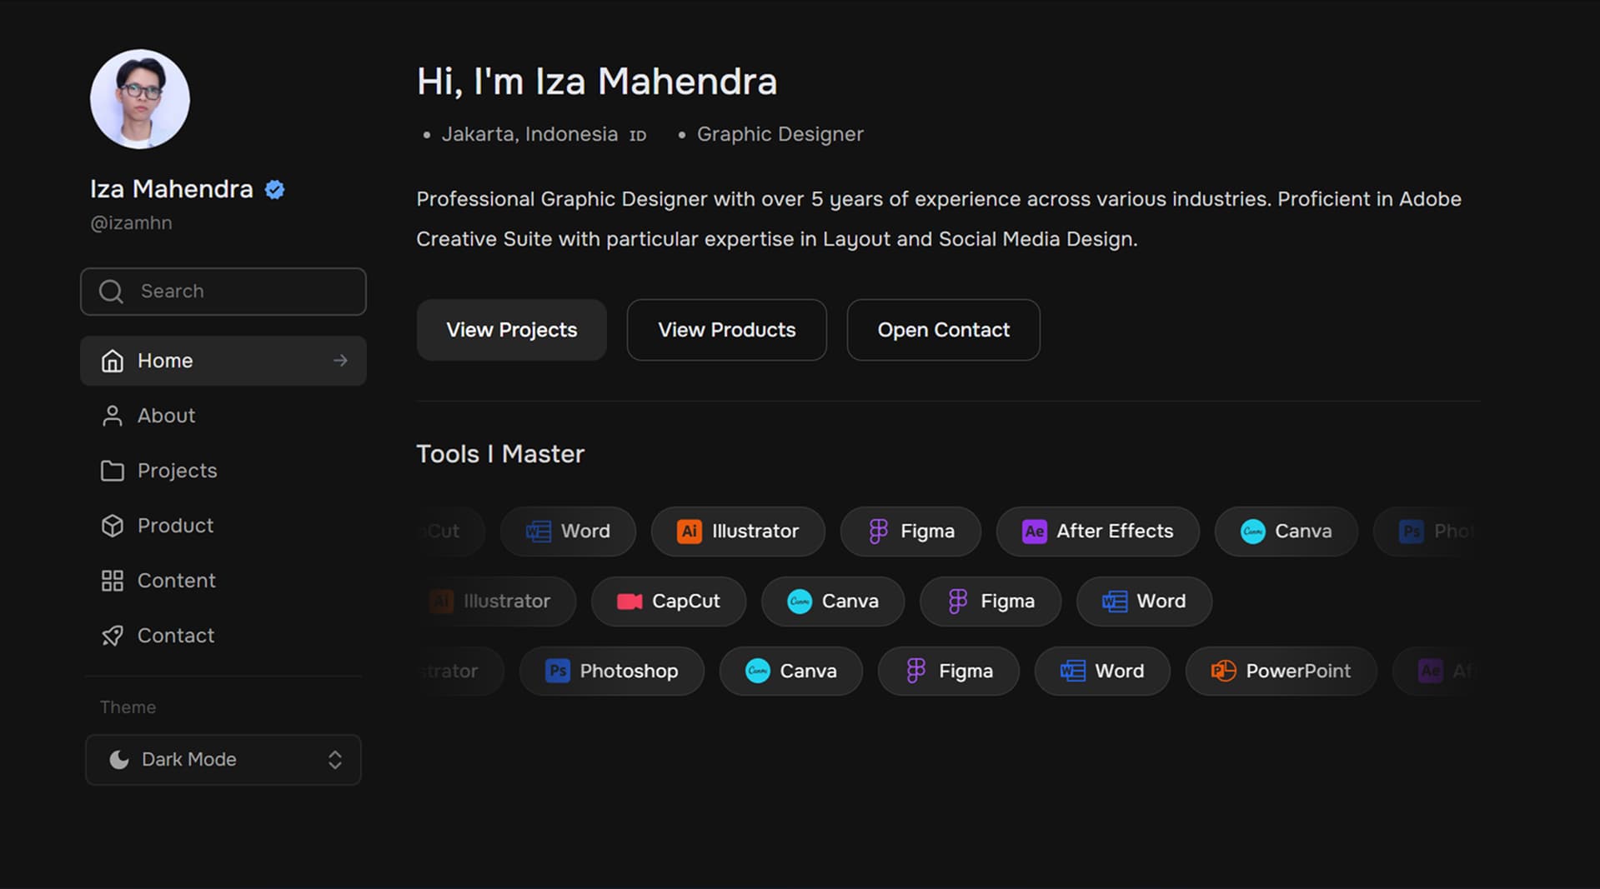Click the Canva icon in third tools row
1600x889 pixels.
pos(758,672)
